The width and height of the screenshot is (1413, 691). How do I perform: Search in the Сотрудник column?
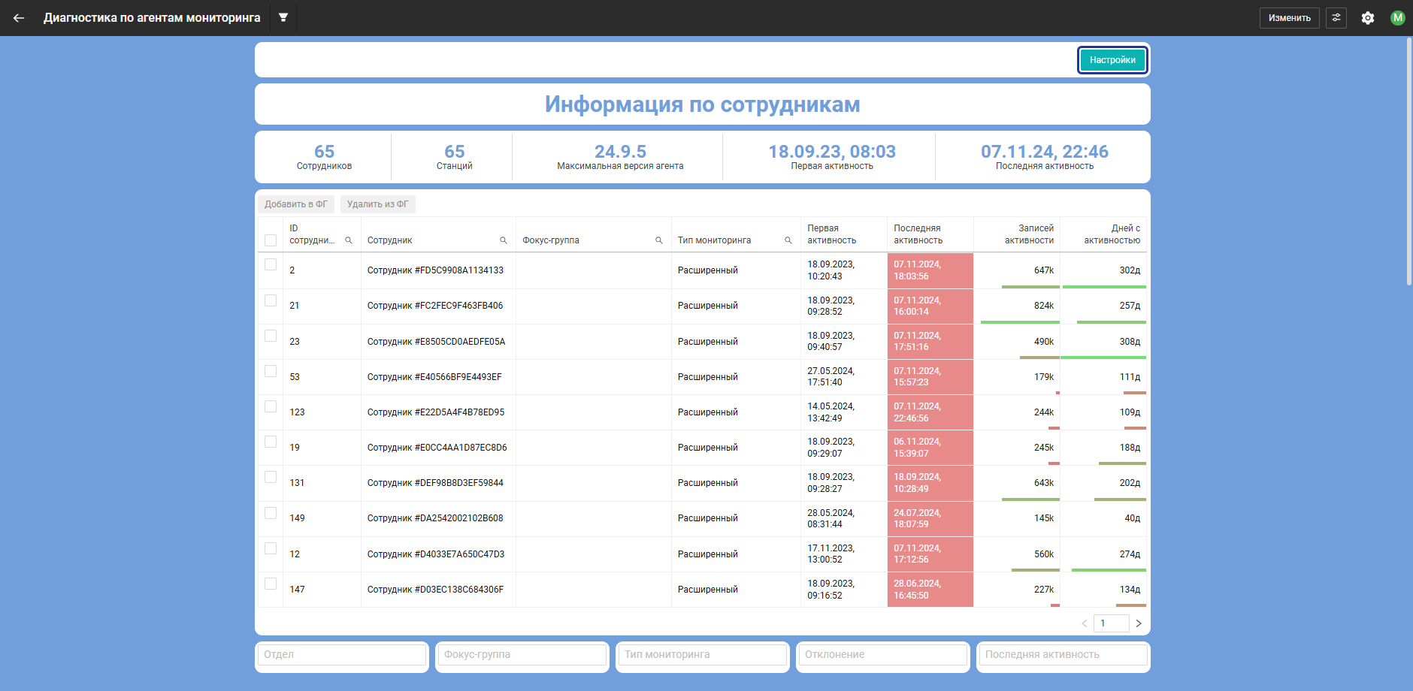pos(504,240)
